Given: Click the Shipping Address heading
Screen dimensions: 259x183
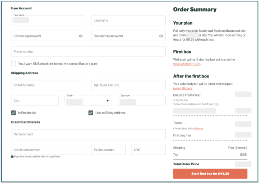Looking at the screenshot, I should (24, 73).
